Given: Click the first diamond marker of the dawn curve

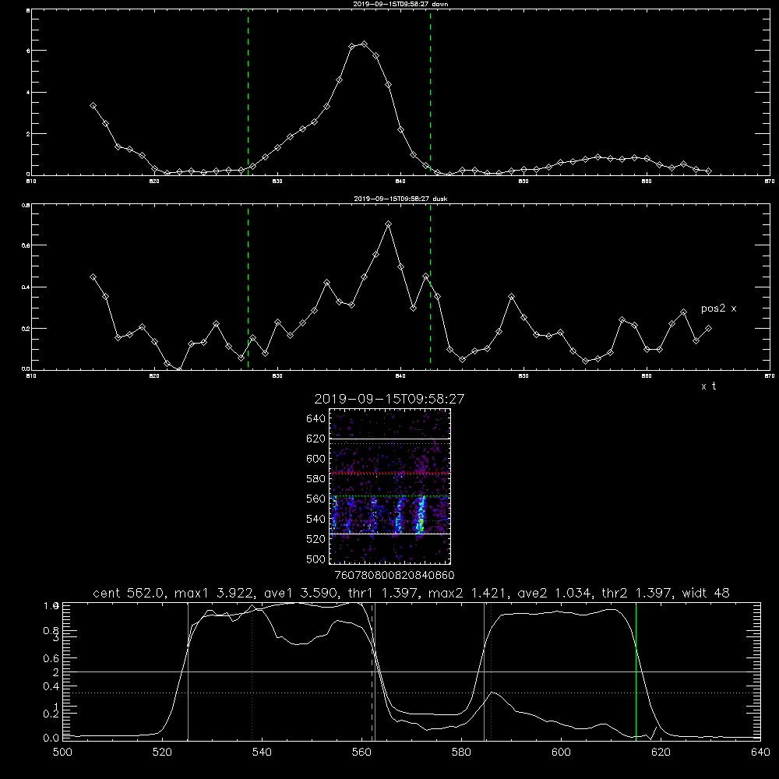Looking at the screenshot, I should pyautogui.click(x=93, y=106).
